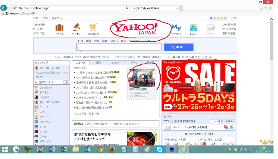This screenshot has height=159, width=278.
Task: Open the 記事一覧 link
Action: (x=94, y=114)
